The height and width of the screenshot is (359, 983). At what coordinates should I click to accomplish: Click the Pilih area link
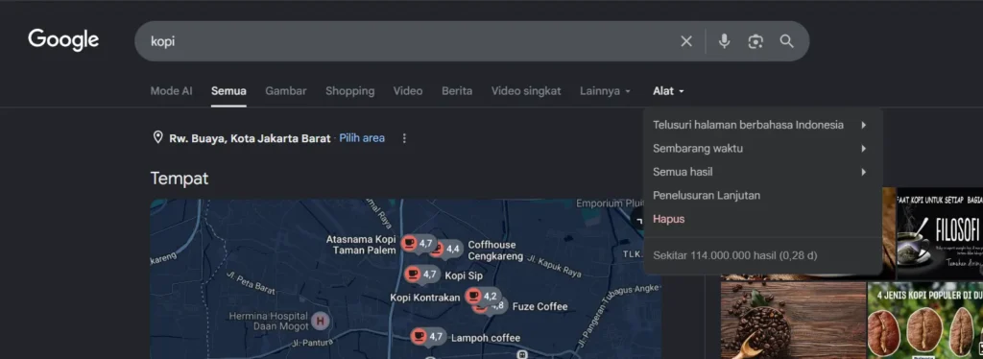(362, 138)
